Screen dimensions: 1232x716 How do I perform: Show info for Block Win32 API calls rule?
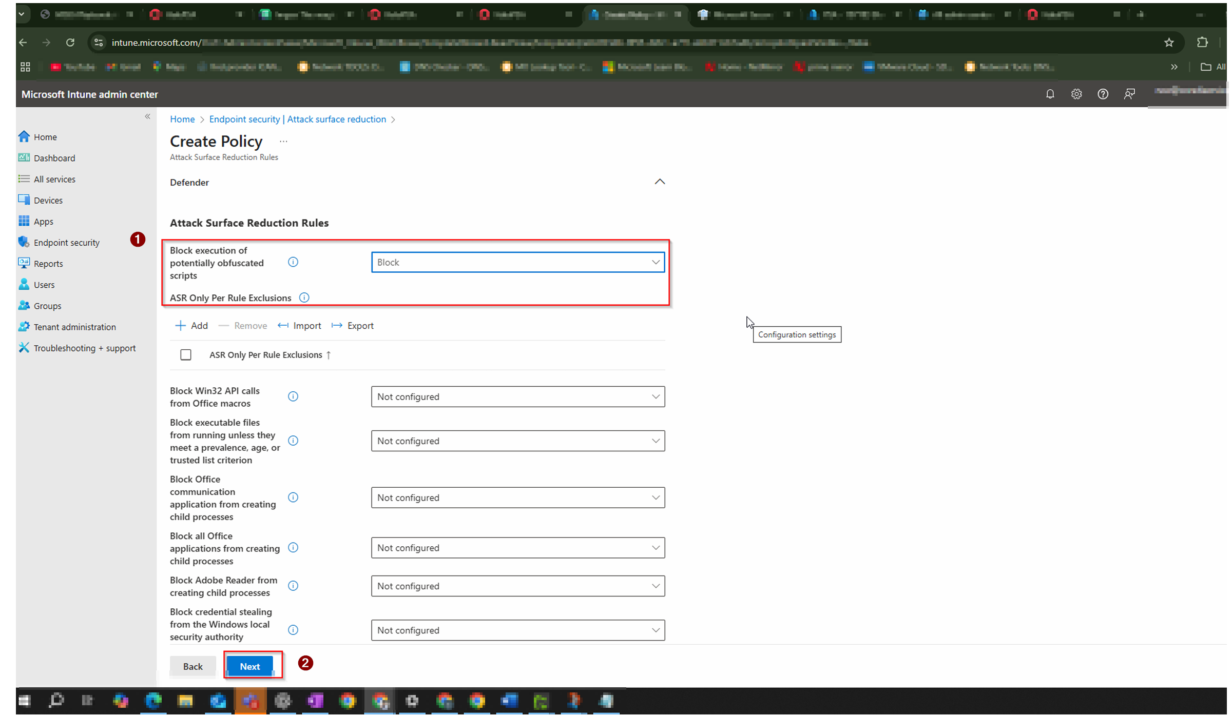click(x=293, y=396)
